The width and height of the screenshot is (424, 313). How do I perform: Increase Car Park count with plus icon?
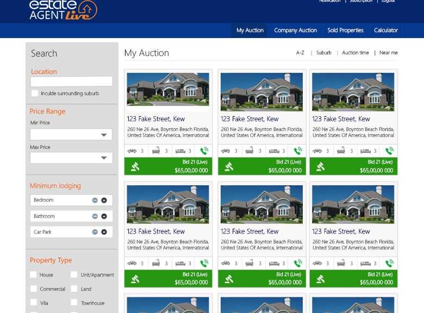(104, 232)
